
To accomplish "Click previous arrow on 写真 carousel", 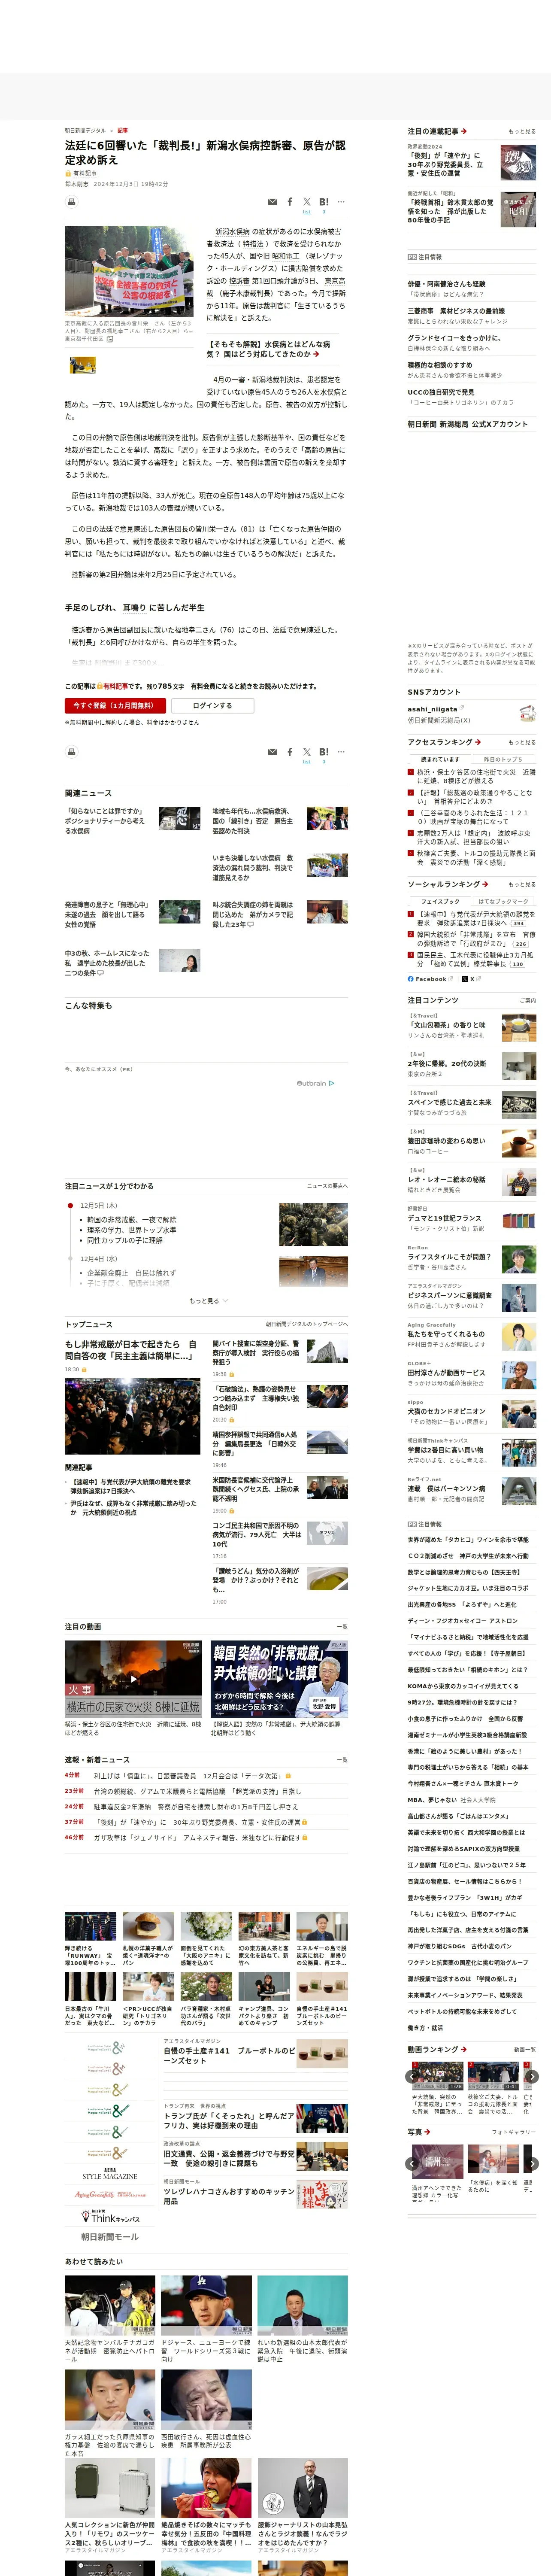I will [412, 2163].
